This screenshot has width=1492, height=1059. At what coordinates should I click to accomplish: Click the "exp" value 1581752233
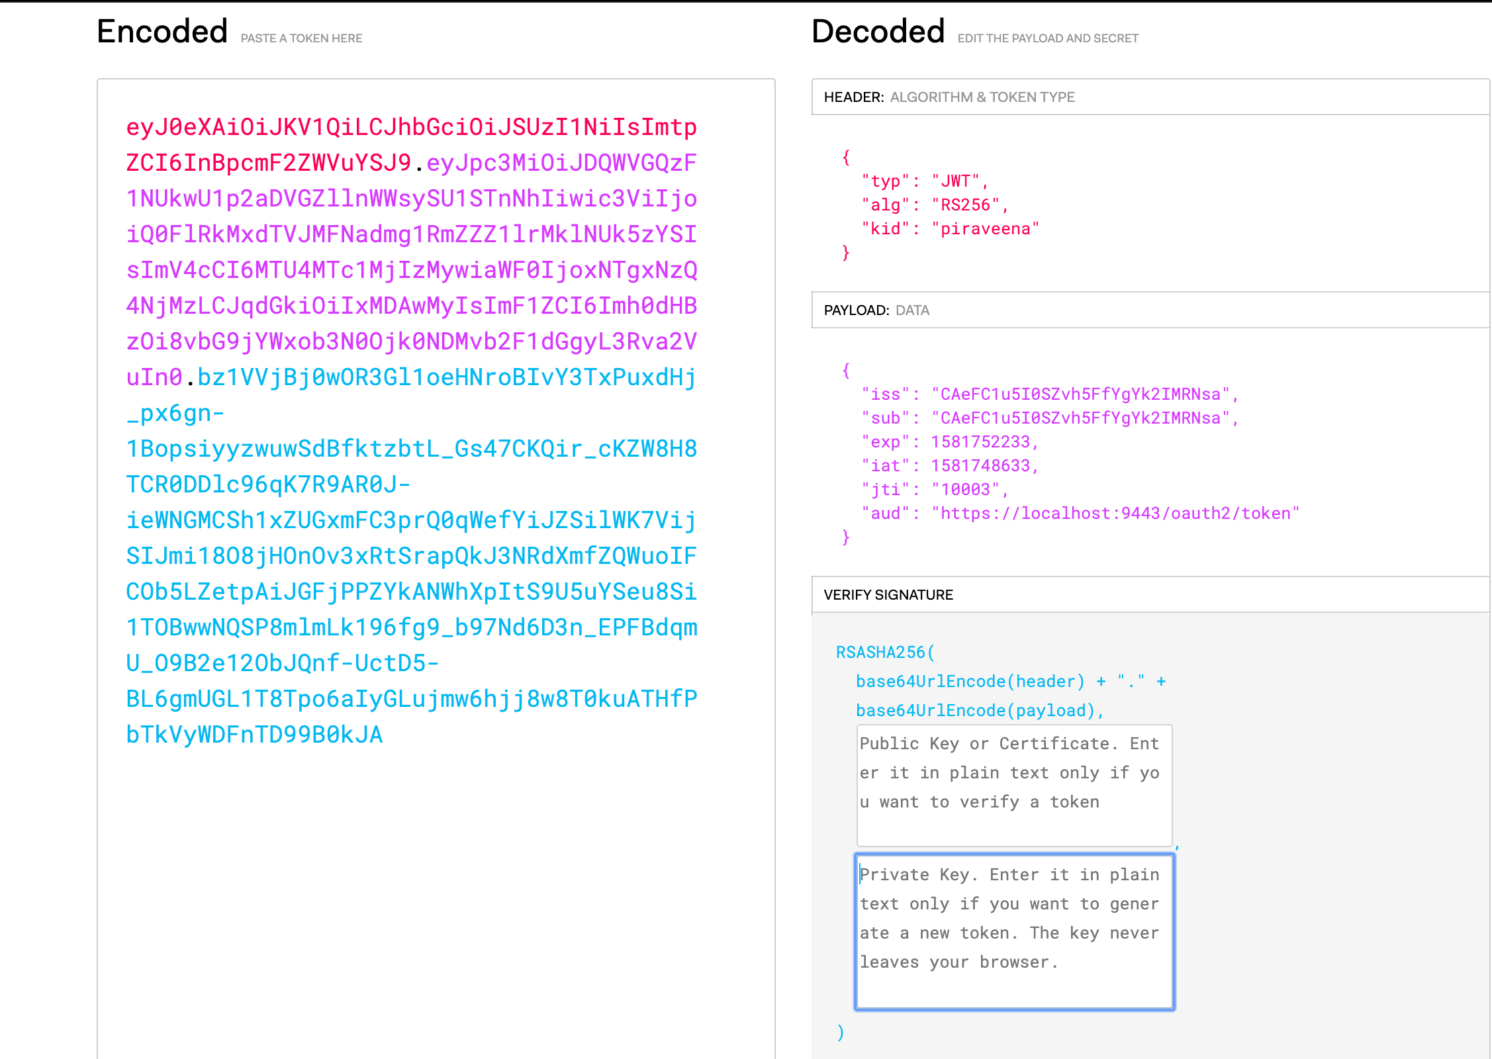(980, 442)
